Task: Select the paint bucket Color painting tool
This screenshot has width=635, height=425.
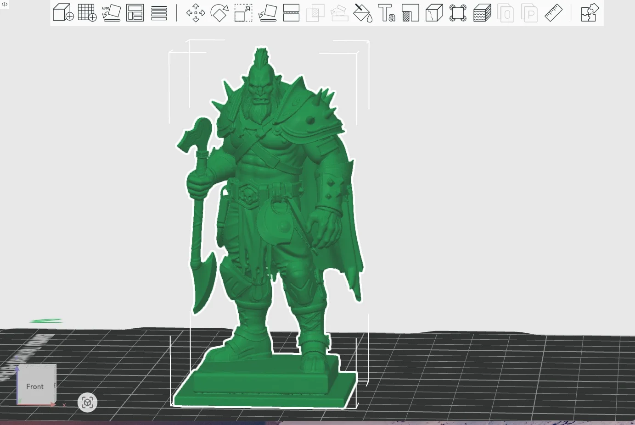Action: tap(363, 12)
